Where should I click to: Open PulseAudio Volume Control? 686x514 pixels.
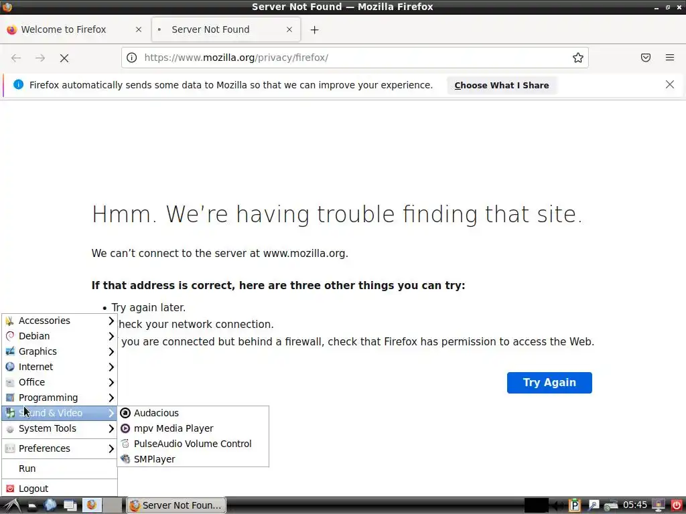click(193, 444)
